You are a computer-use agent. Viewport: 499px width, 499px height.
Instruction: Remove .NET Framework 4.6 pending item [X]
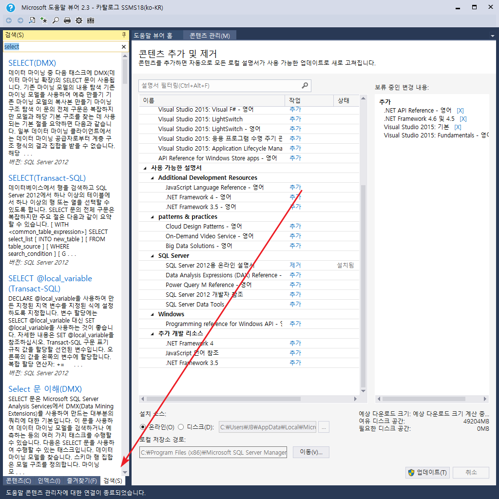click(x=463, y=119)
